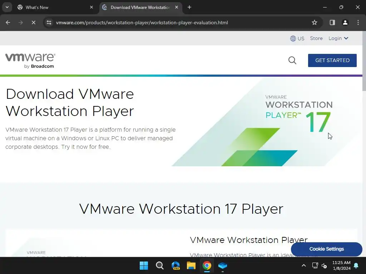Image resolution: width=366 pixels, height=274 pixels.
Task: Click the 'VMware Workstation 17 Player' section heading
Action: coord(181,209)
